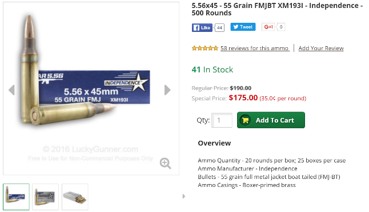Screen dimensions: 369x212
Task: Select the first thumbnail with bullet and box
Action: 16,197
